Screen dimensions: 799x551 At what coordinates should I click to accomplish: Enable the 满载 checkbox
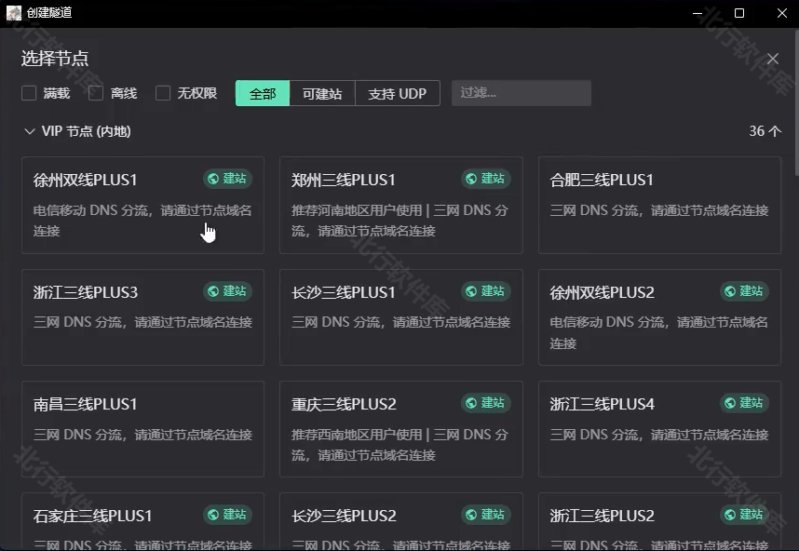pyautogui.click(x=29, y=93)
